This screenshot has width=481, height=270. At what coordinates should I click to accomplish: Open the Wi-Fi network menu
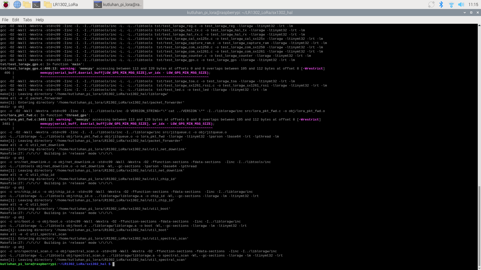tap(451, 4)
